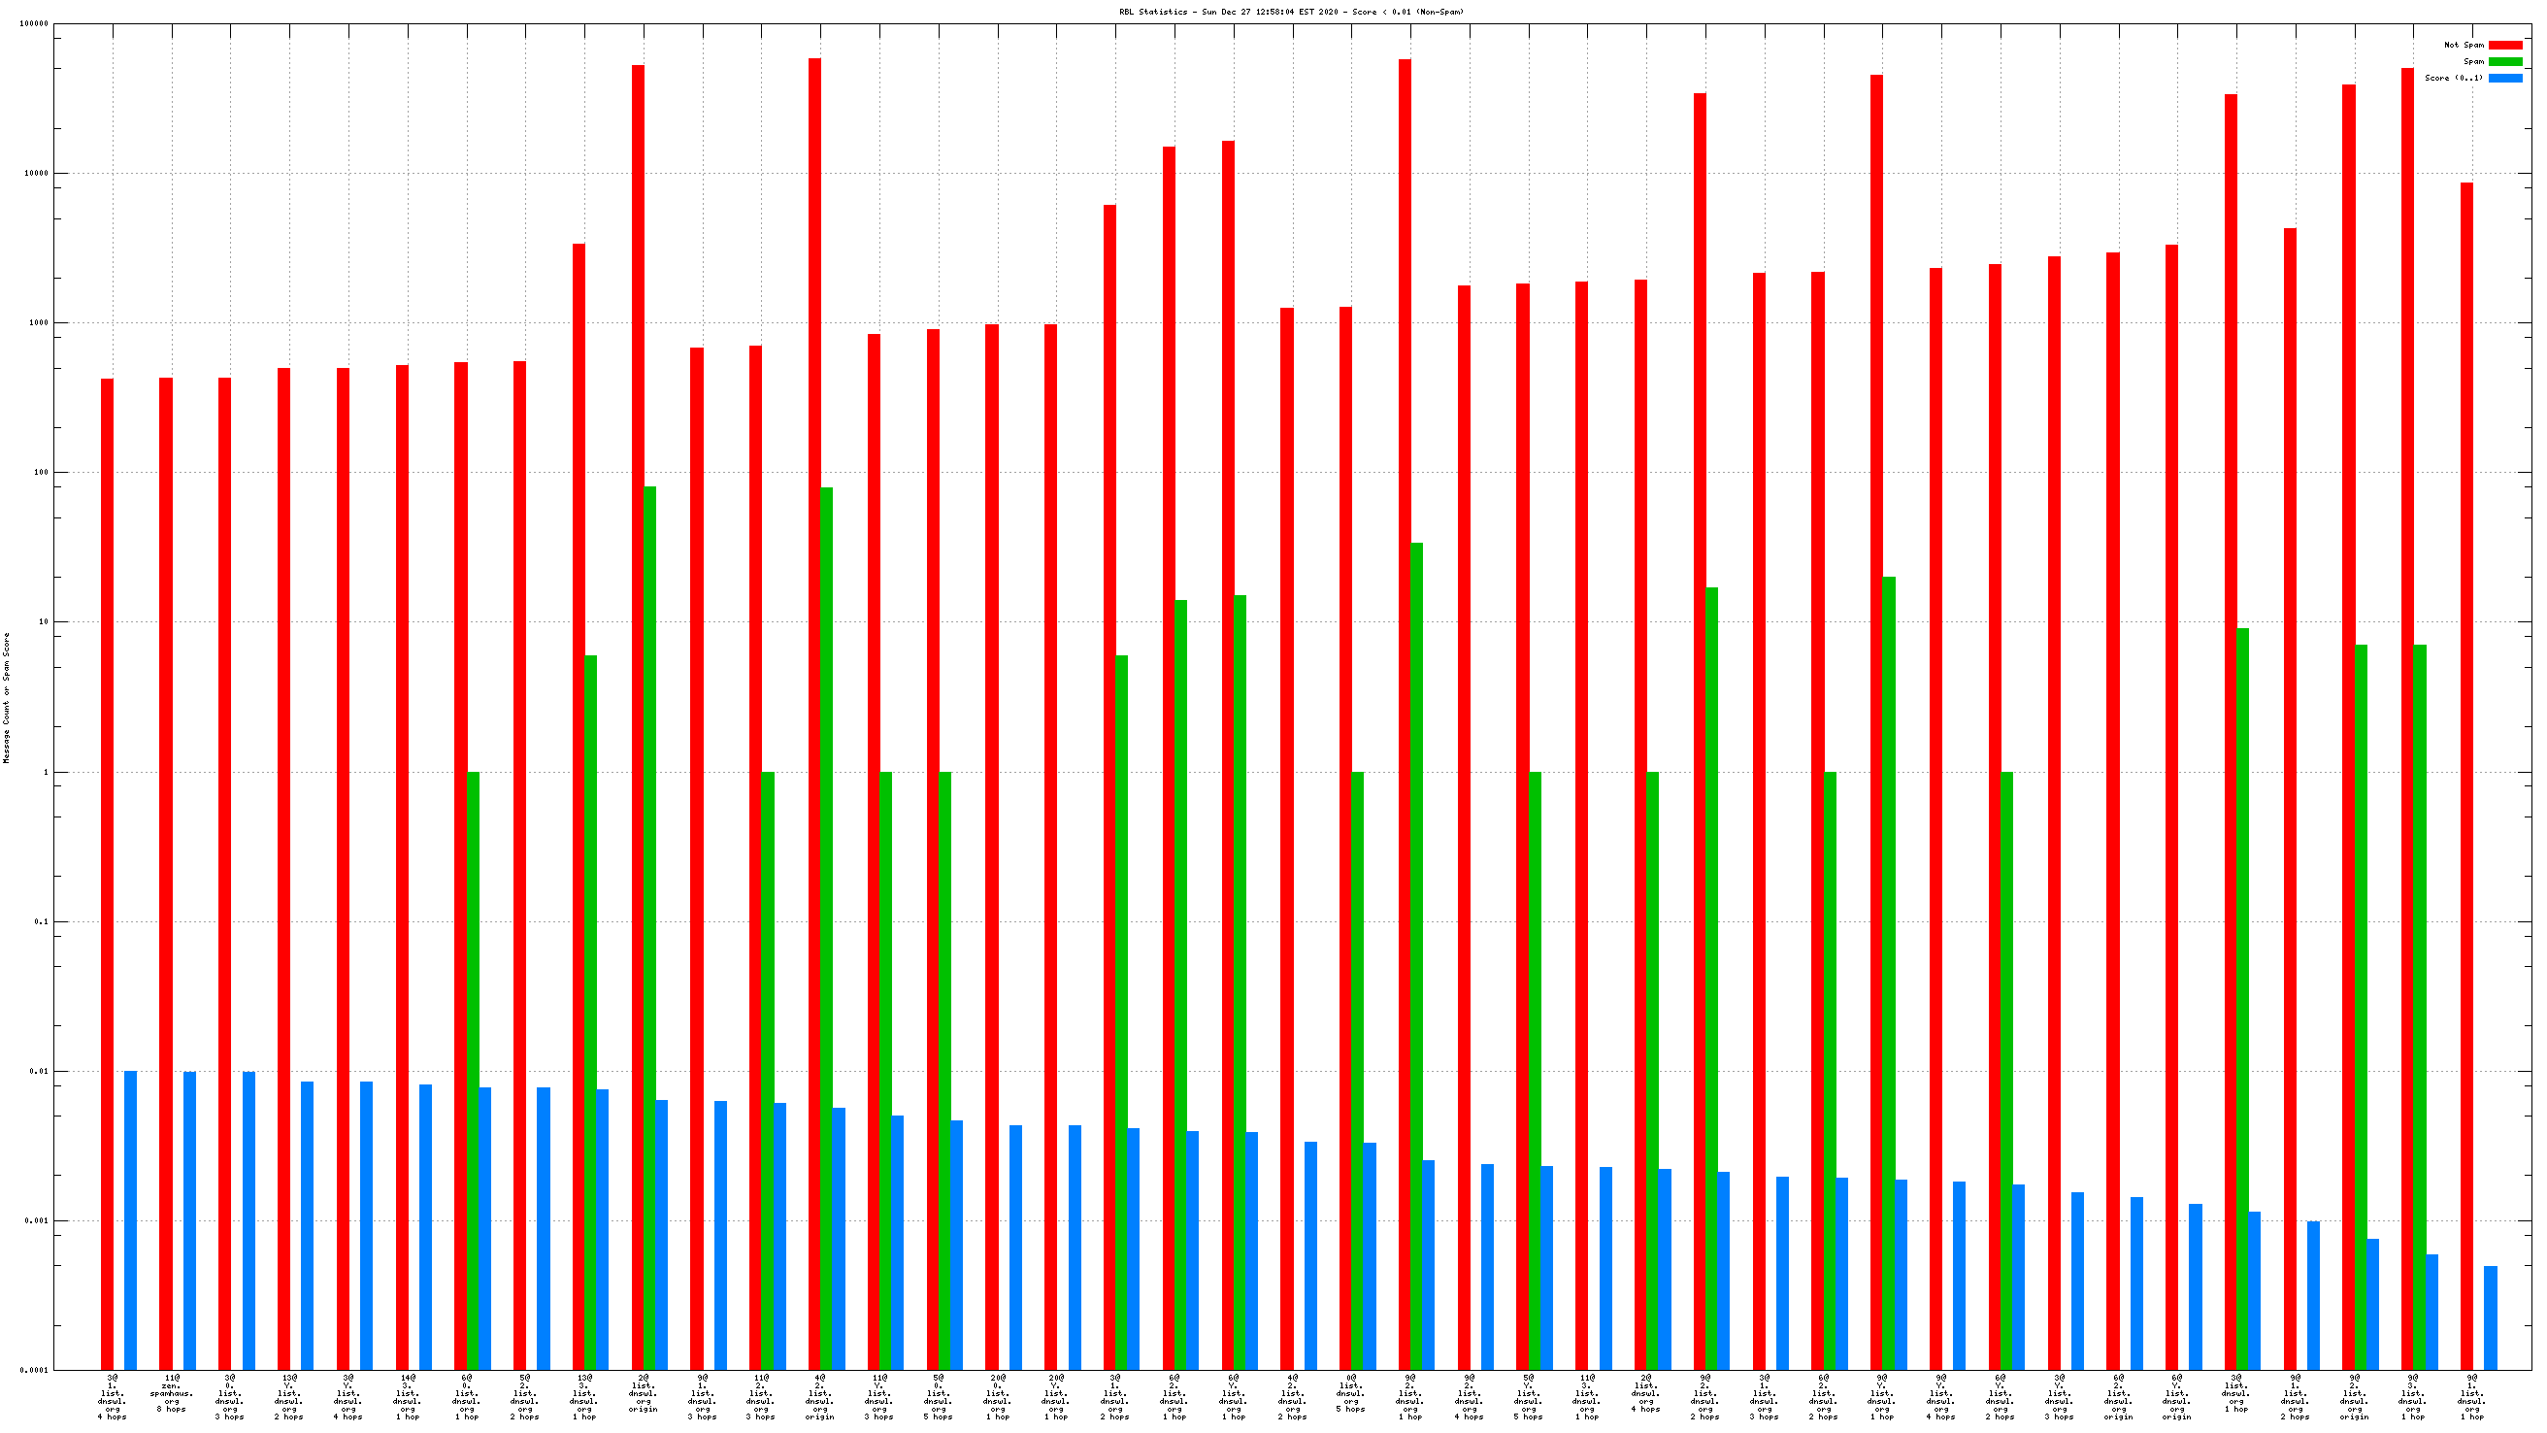Click the RBL Statistics chart title
This screenshot has height=1433, width=2547.
[1290, 12]
